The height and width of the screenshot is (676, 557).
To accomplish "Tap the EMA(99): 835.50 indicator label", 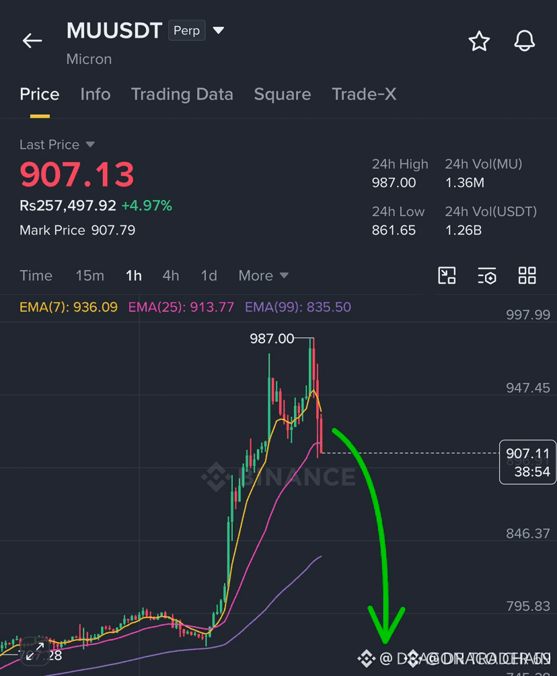I will [x=297, y=307].
